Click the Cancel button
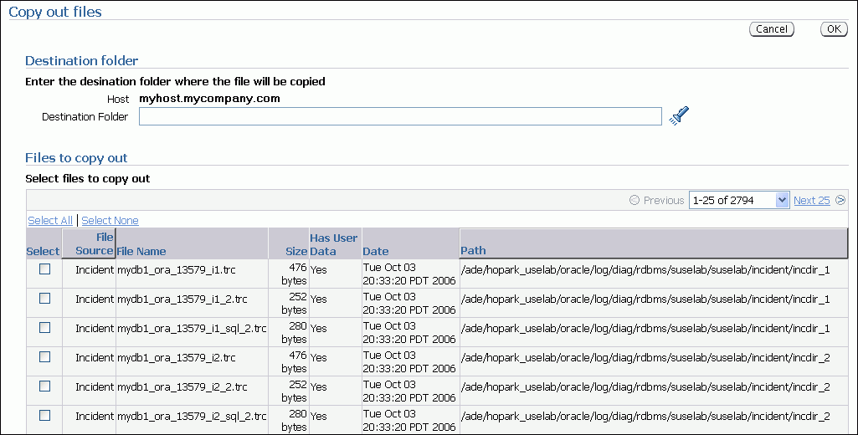858x435 pixels. (x=772, y=29)
